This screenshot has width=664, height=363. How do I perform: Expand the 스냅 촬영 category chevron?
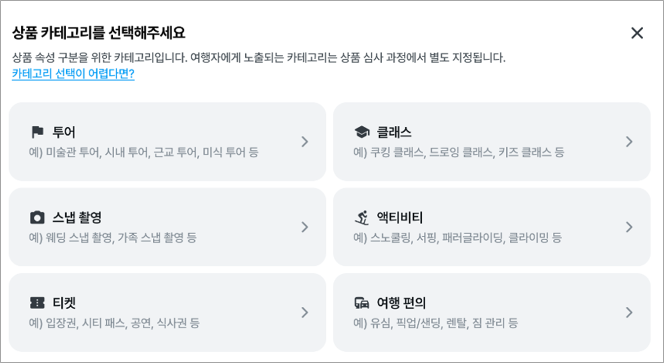click(305, 227)
